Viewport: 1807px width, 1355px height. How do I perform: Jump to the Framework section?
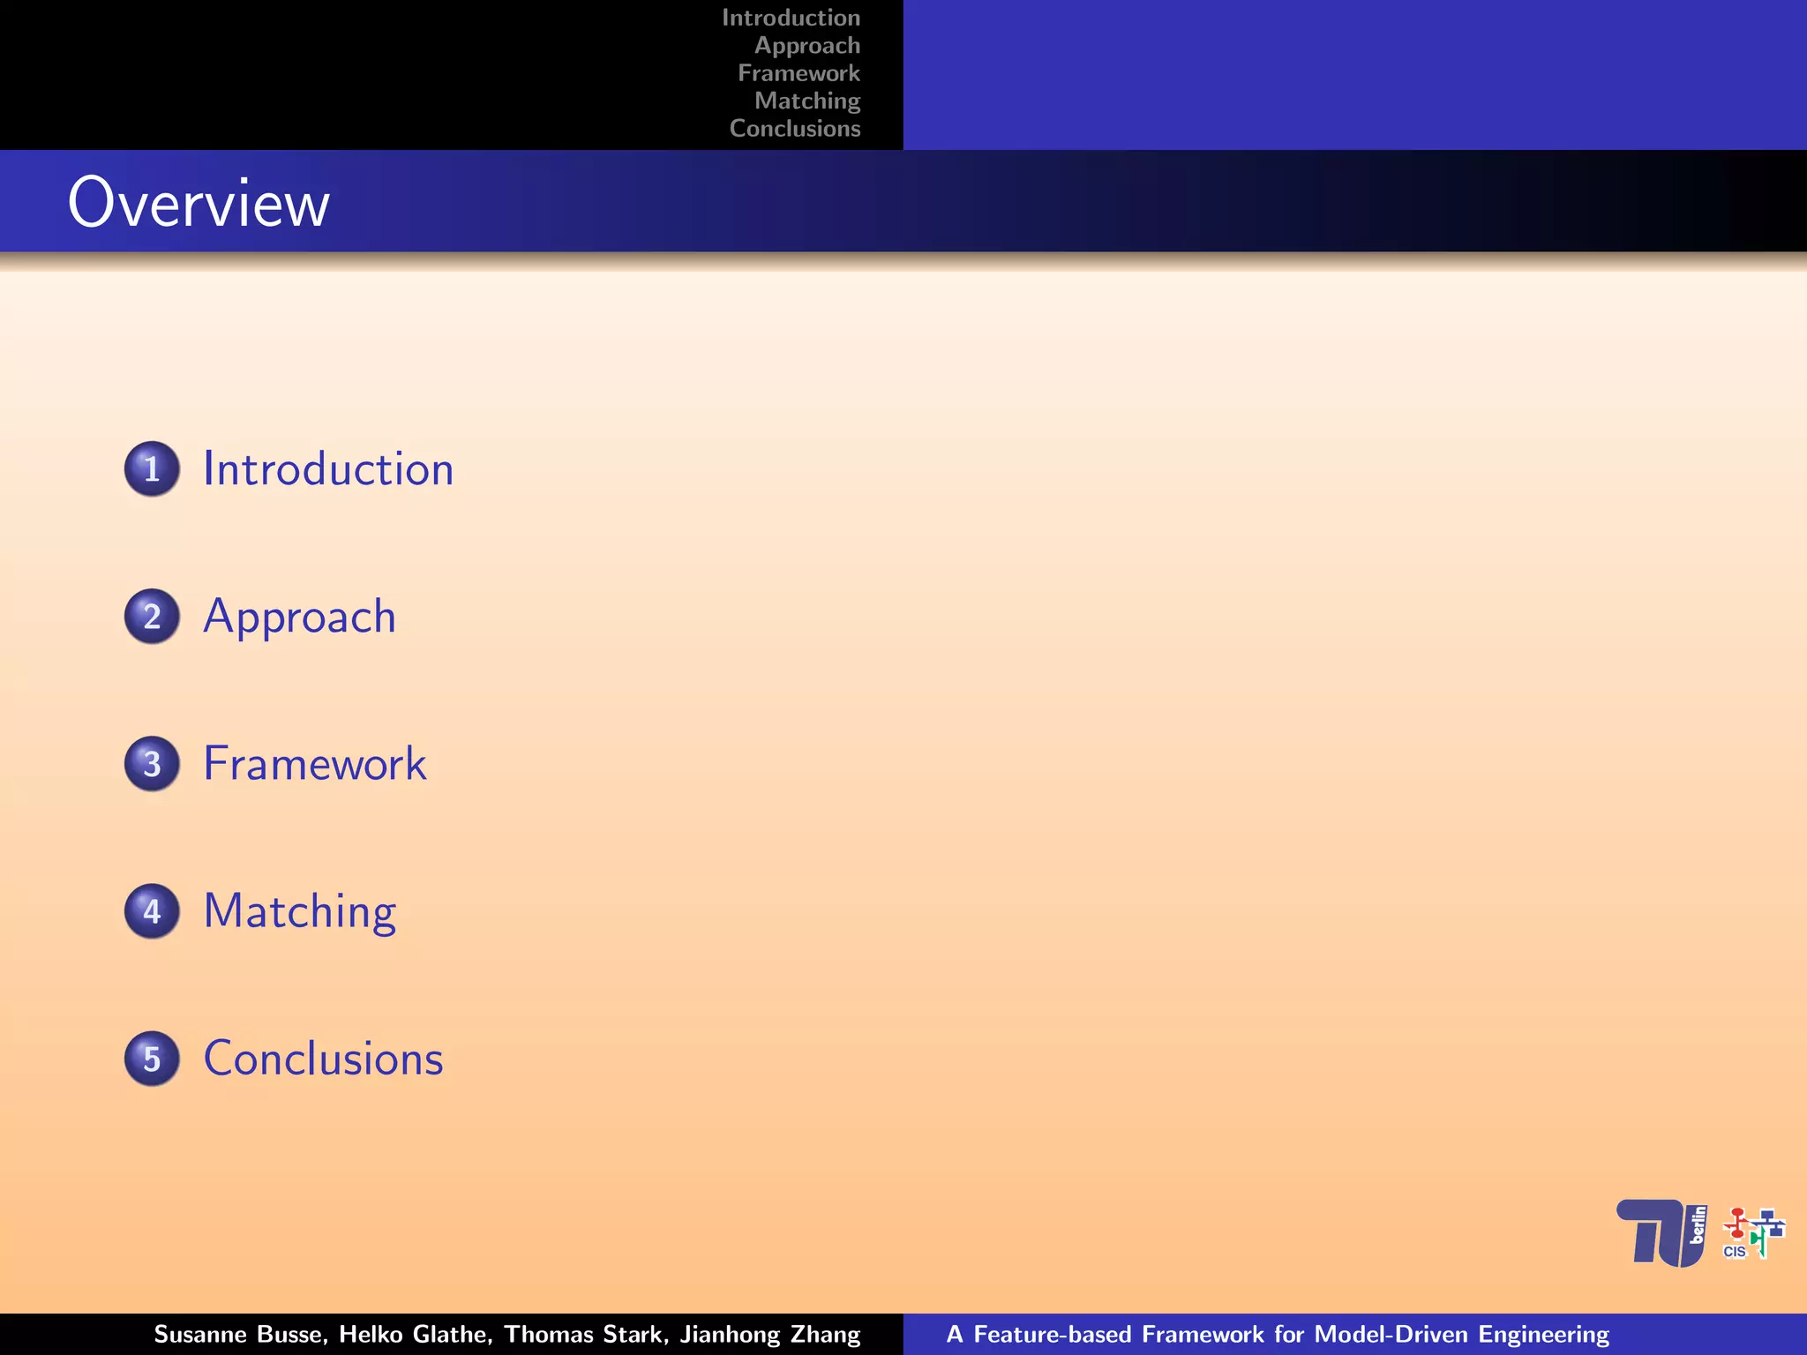pyautogui.click(x=314, y=763)
